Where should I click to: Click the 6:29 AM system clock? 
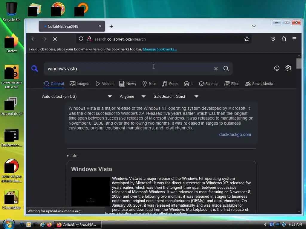(295, 224)
